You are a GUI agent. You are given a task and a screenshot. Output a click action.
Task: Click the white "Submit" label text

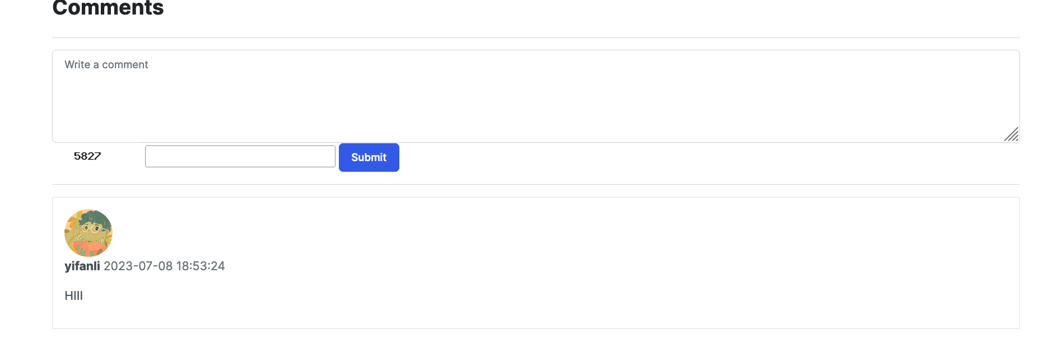click(x=369, y=158)
